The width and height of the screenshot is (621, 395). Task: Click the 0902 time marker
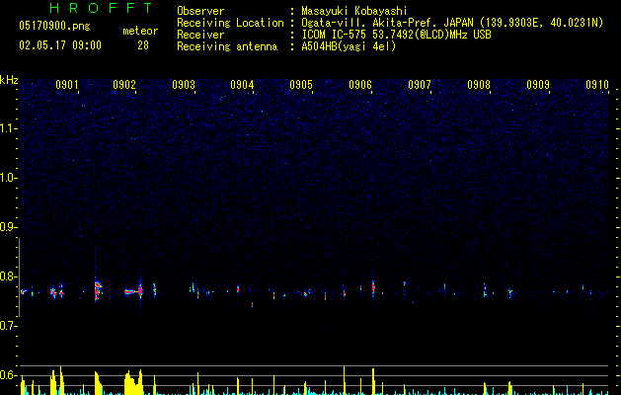[x=124, y=85]
